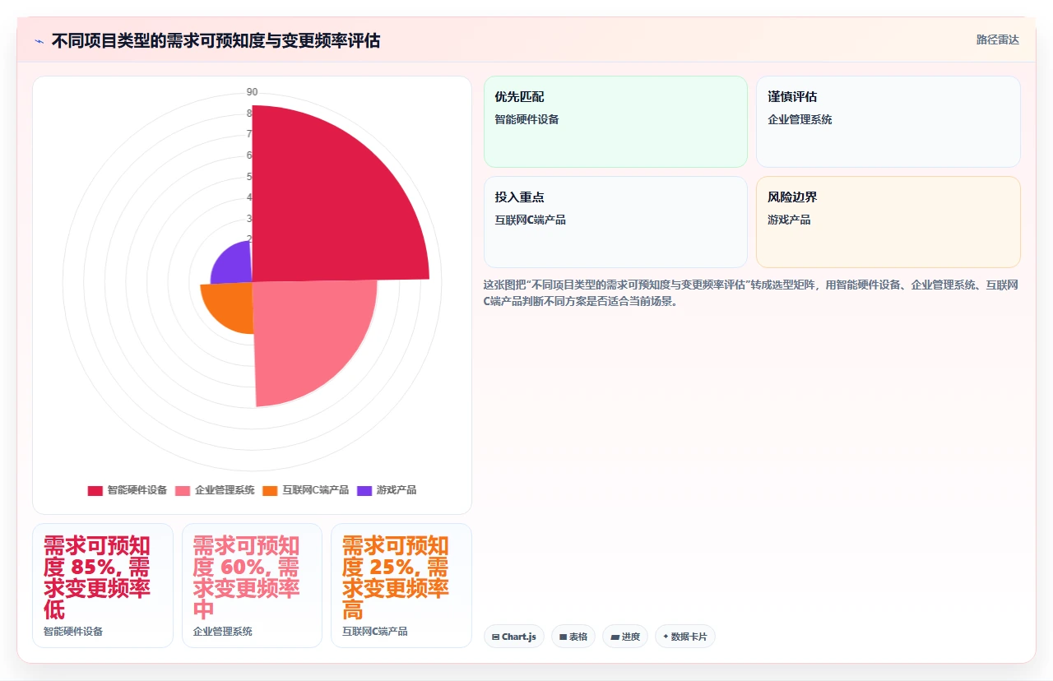Click 互联网C端产品 text in 投入重点 card
This screenshot has height=681, width=1053.
point(530,220)
